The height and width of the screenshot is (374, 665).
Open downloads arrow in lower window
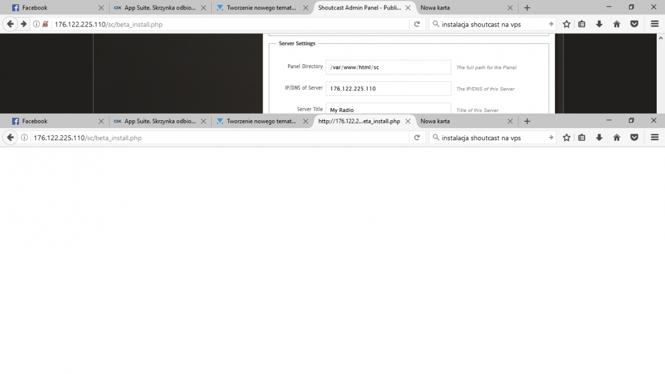[x=599, y=137]
